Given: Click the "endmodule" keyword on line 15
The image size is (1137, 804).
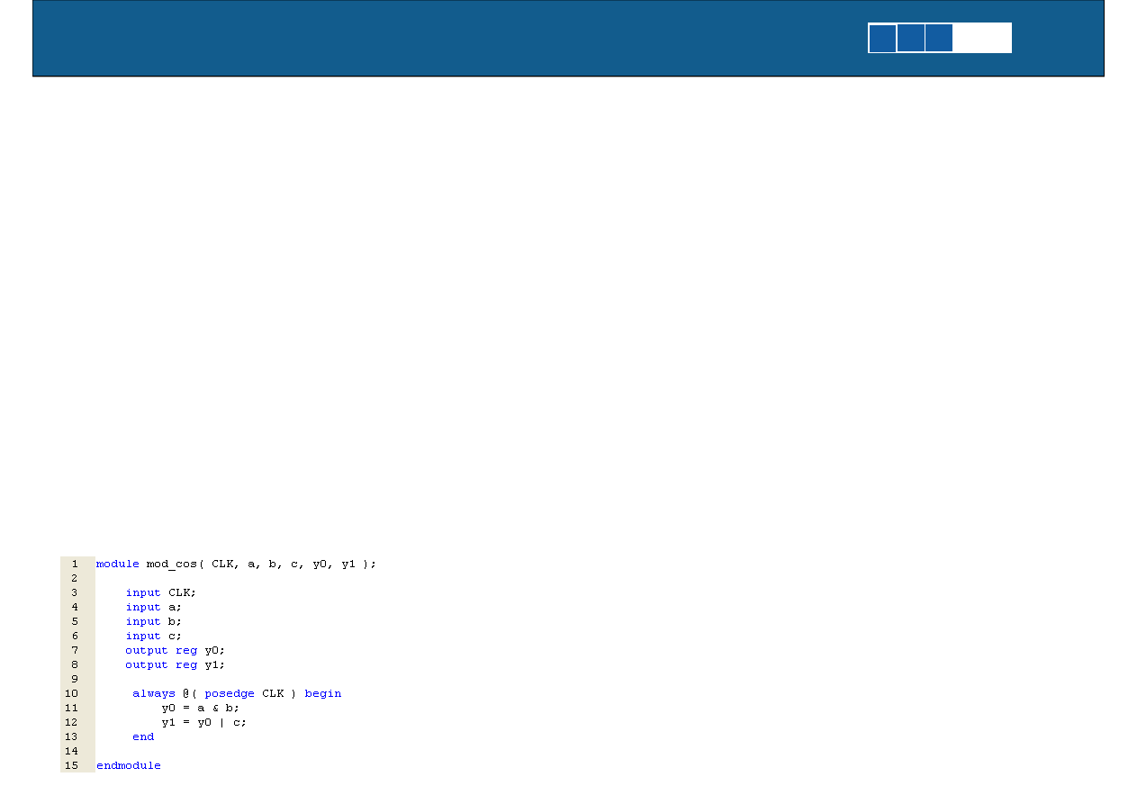Looking at the screenshot, I should point(129,766).
